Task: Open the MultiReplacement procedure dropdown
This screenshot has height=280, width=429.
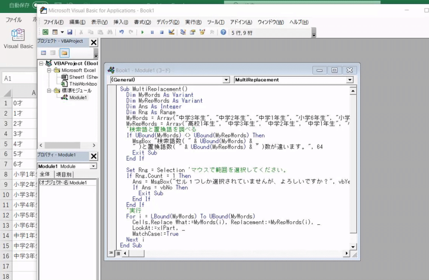Action: pos(350,80)
